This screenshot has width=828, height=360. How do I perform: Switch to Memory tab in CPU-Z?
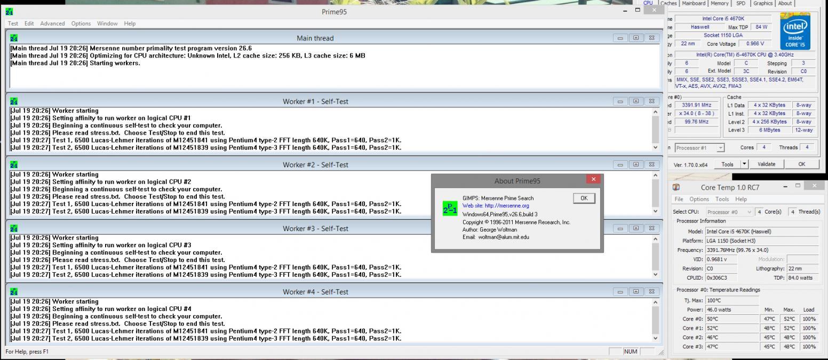point(719,3)
